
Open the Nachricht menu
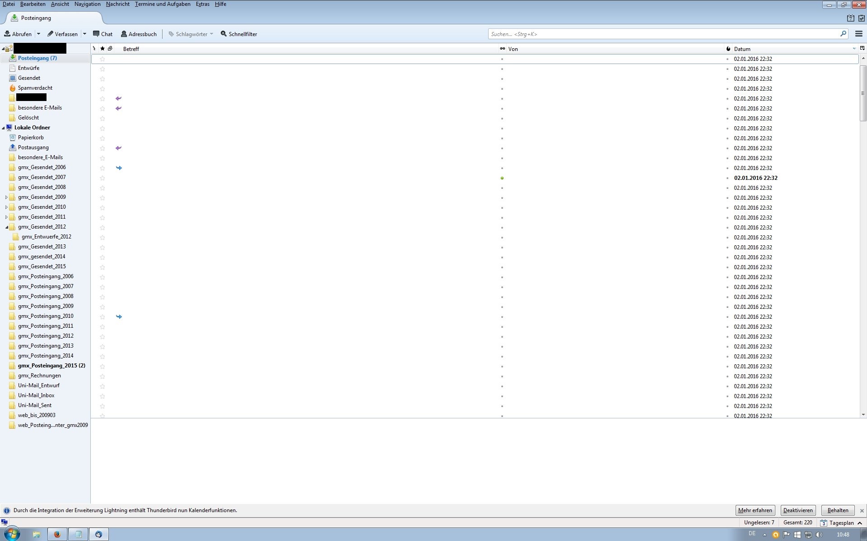click(117, 4)
